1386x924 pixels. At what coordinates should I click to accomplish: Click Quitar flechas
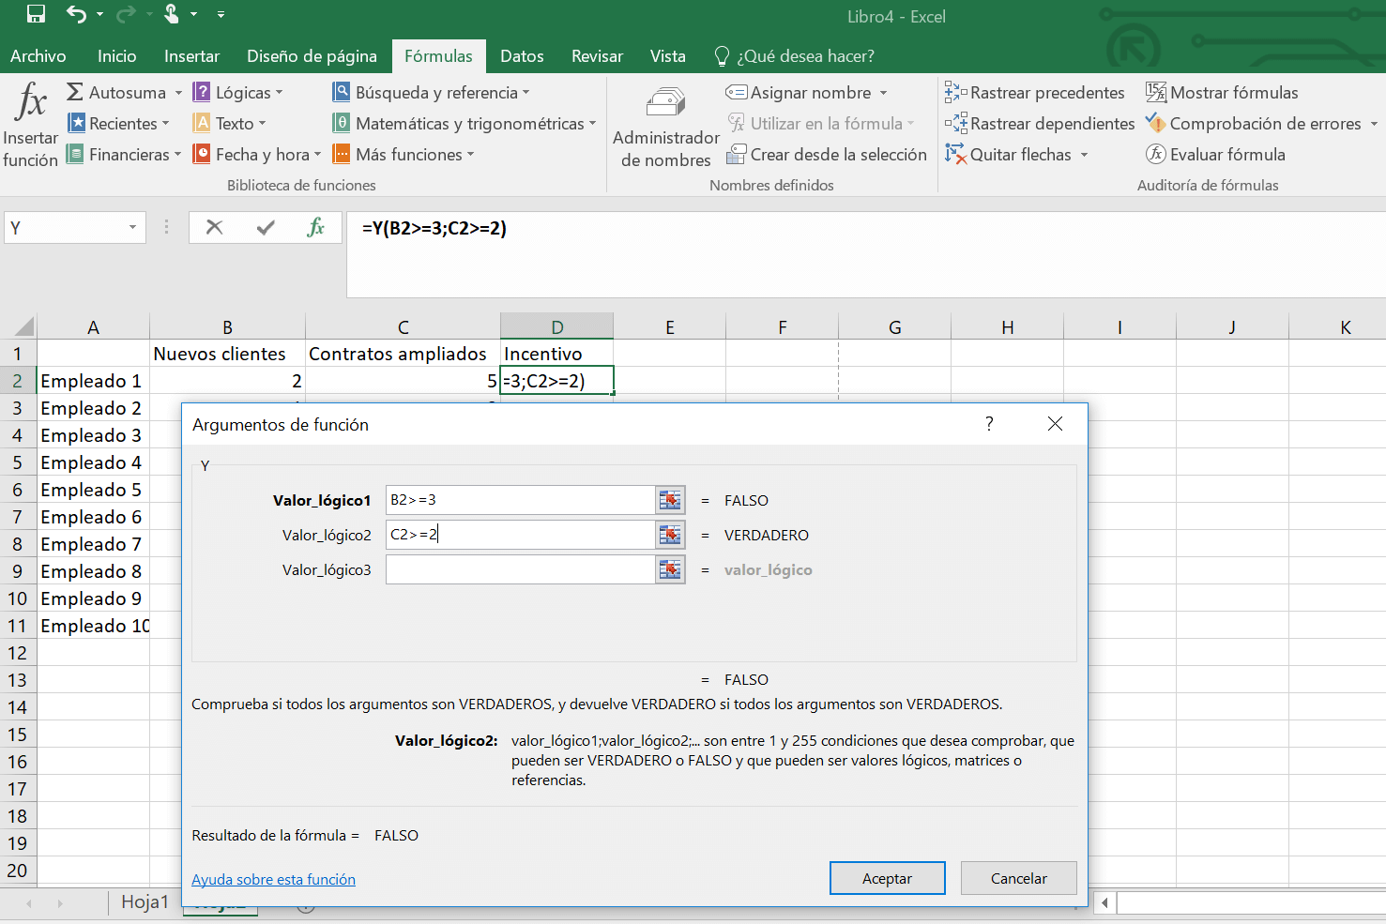1009,154
